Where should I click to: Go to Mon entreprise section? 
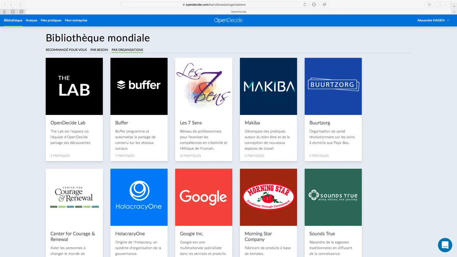[x=76, y=20]
